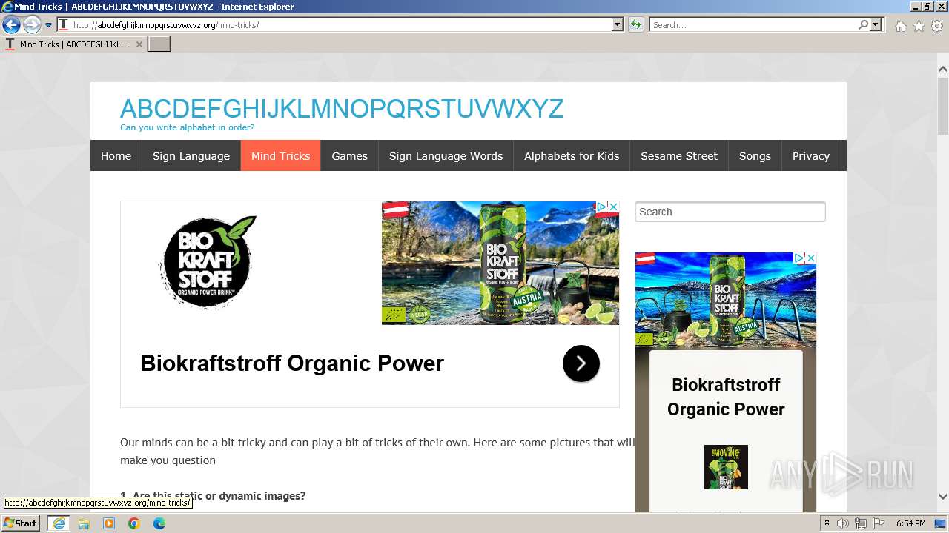949x533 pixels.
Task: Click the site sidebar Search field
Action: click(730, 212)
